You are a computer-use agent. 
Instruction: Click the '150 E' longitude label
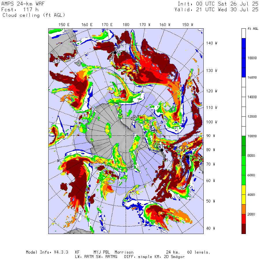pos(64,25)
